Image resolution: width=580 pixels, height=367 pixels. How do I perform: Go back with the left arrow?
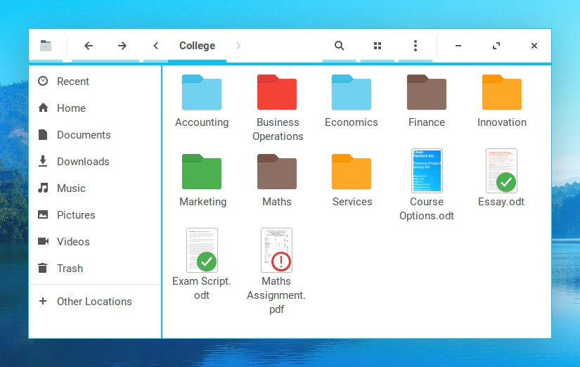[89, 46]
